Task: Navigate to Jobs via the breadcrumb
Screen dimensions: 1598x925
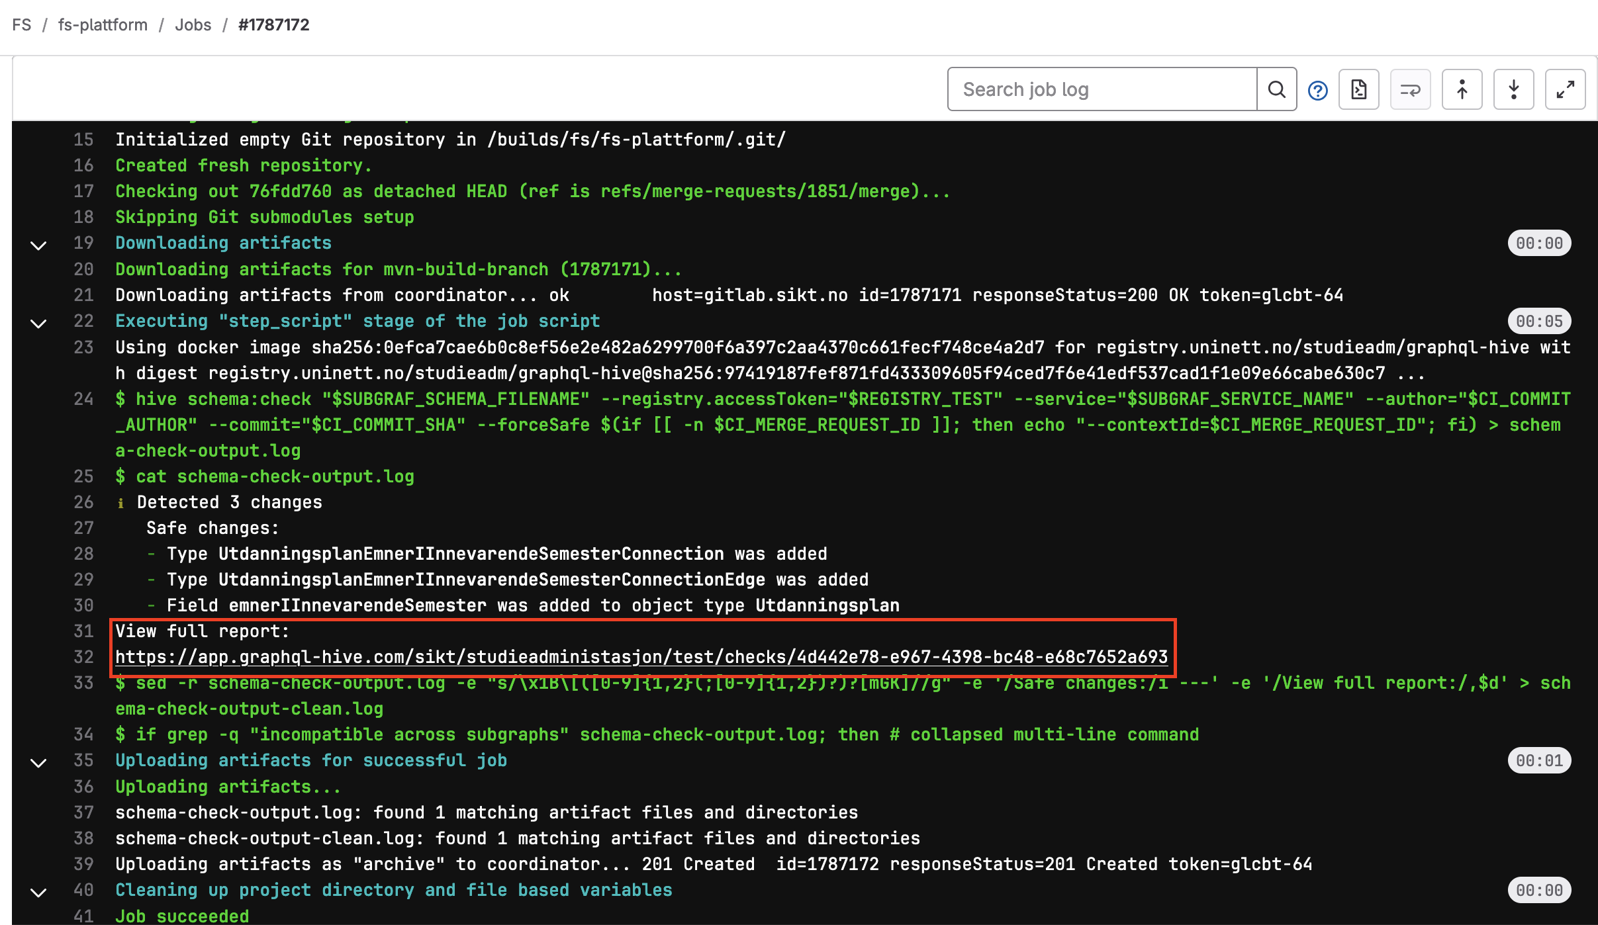Action: (193, 24)
